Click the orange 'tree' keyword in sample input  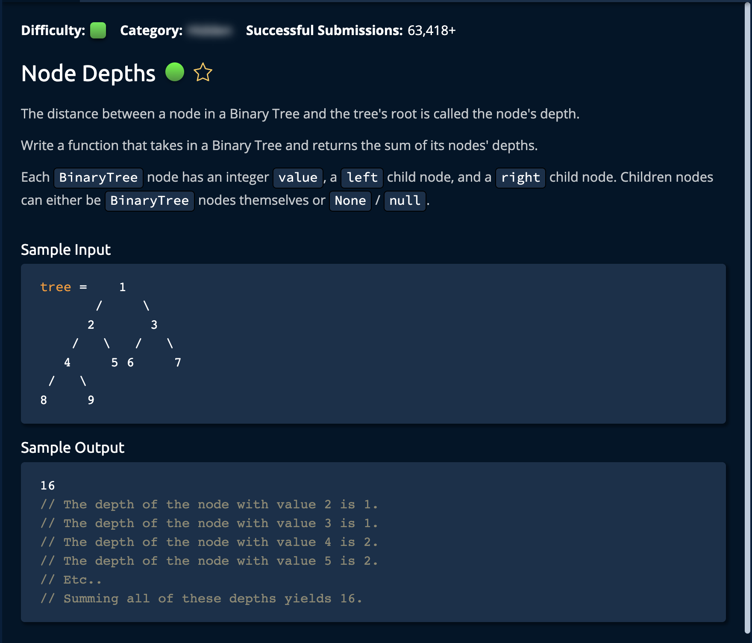coord(56,287)
